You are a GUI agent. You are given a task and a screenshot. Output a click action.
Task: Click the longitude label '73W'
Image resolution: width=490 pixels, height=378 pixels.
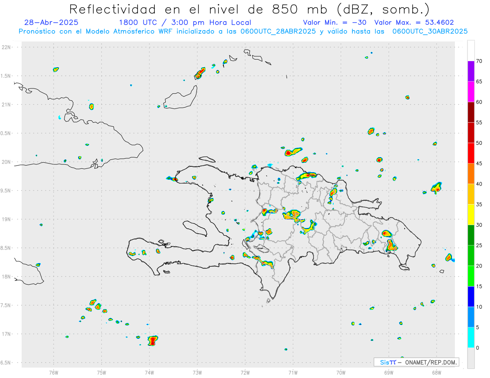tap(197, 373)
